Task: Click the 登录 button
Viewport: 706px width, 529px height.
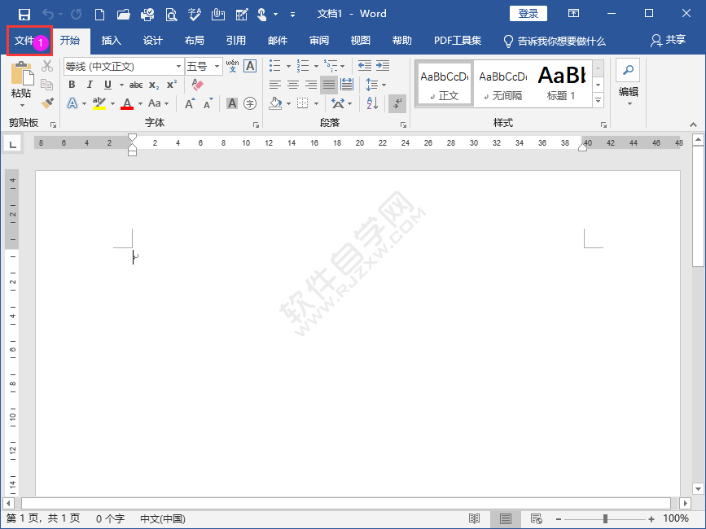Action: click(x=528, y=13)
